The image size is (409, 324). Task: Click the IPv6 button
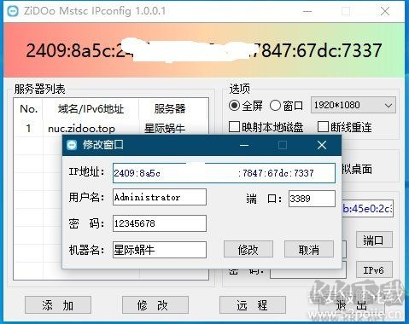pos(374,269)
